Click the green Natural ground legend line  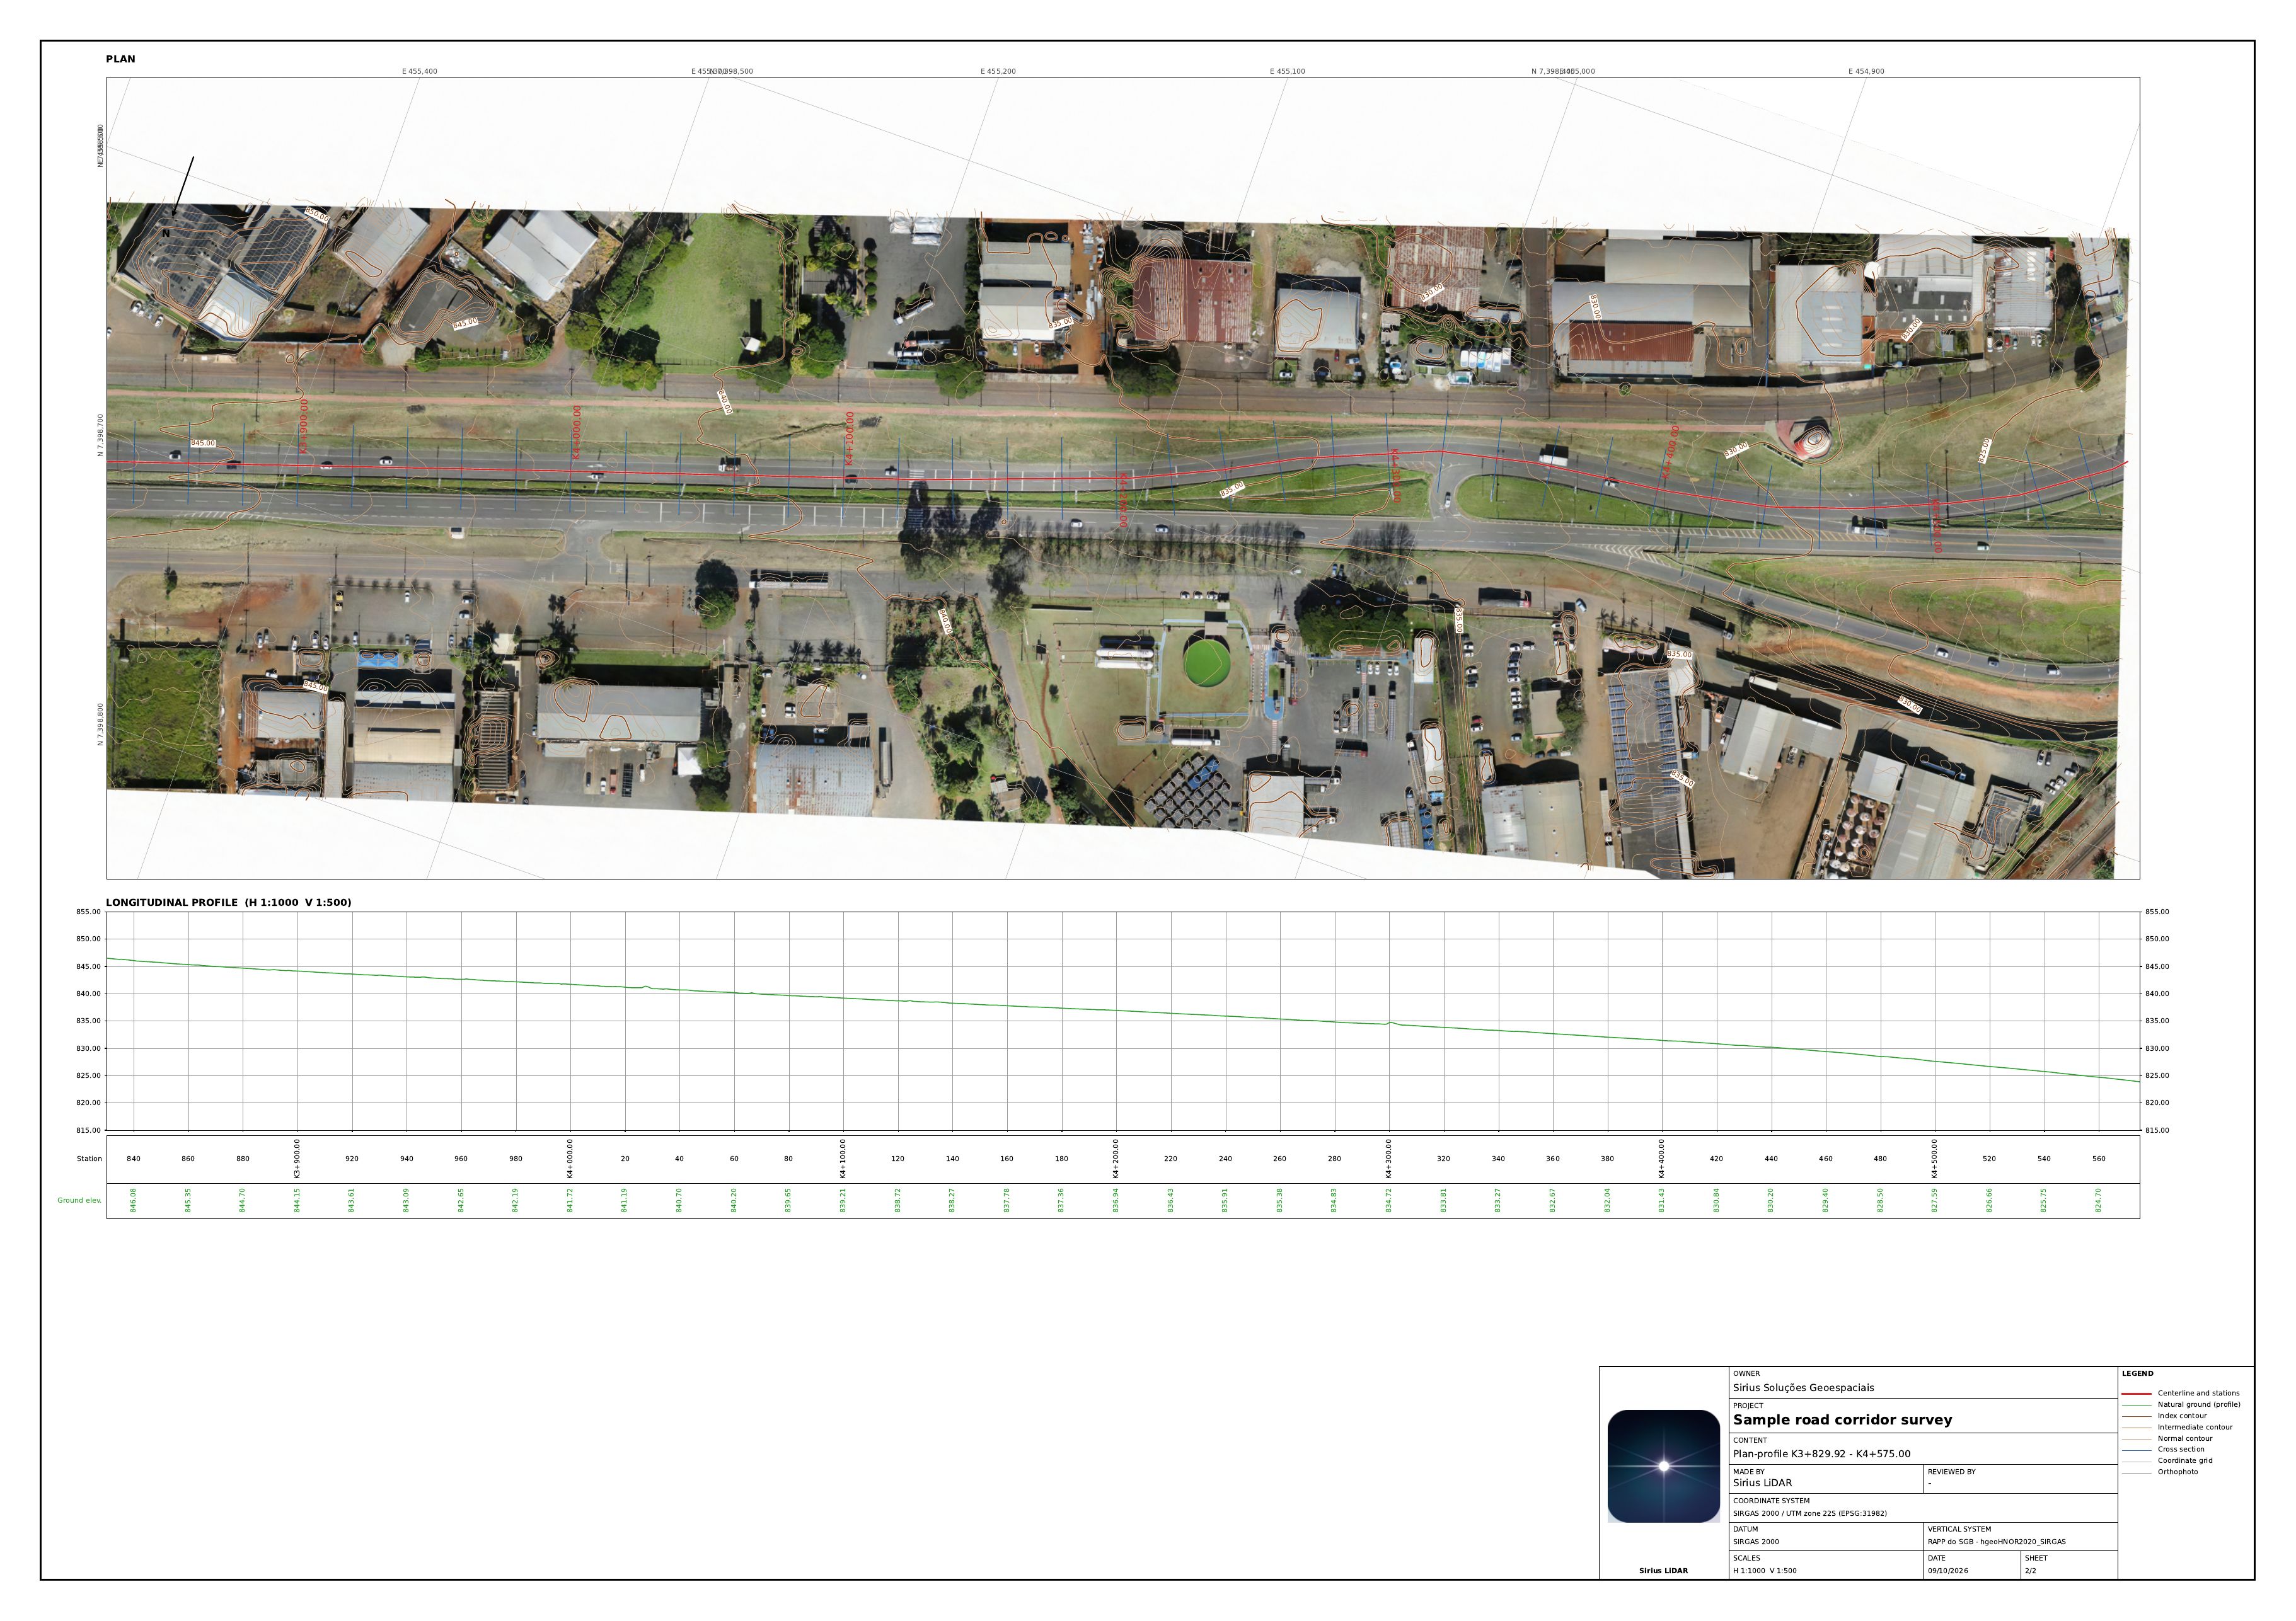(x=2136, y=1404)
